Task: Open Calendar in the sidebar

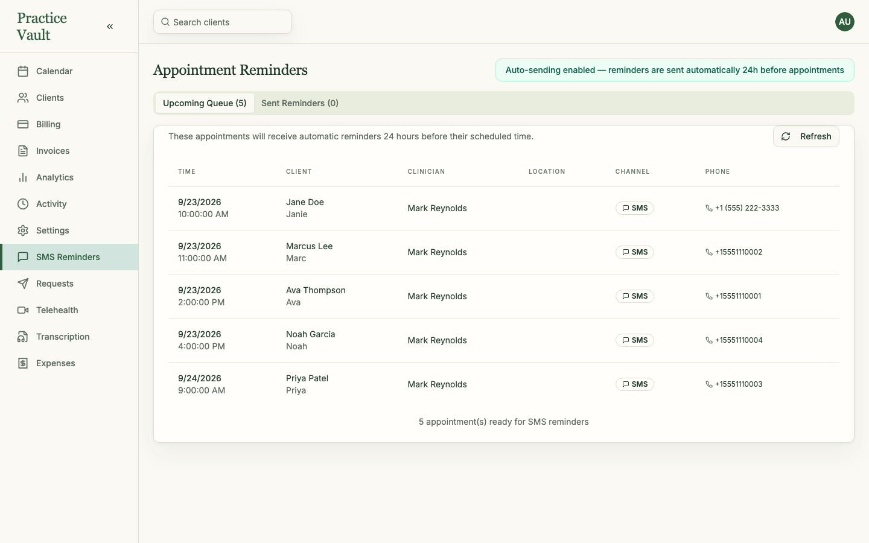Action: pos(69,71)
